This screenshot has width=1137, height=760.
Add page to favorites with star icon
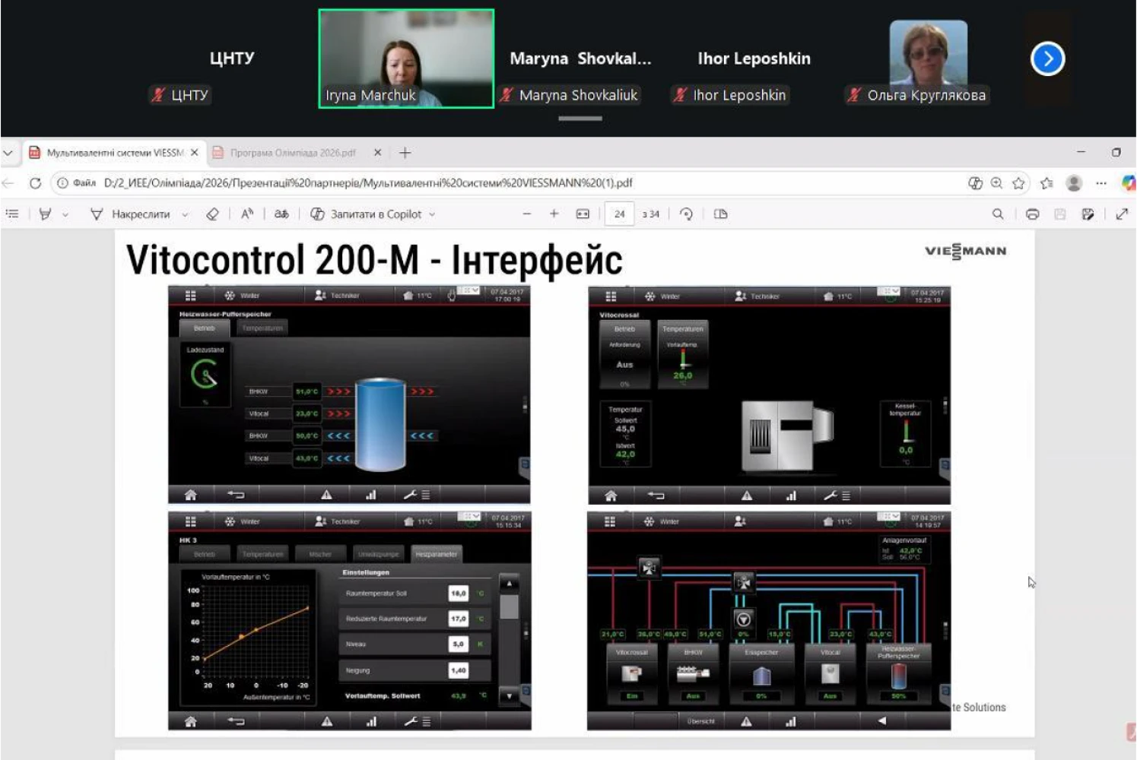point(1018,183)
